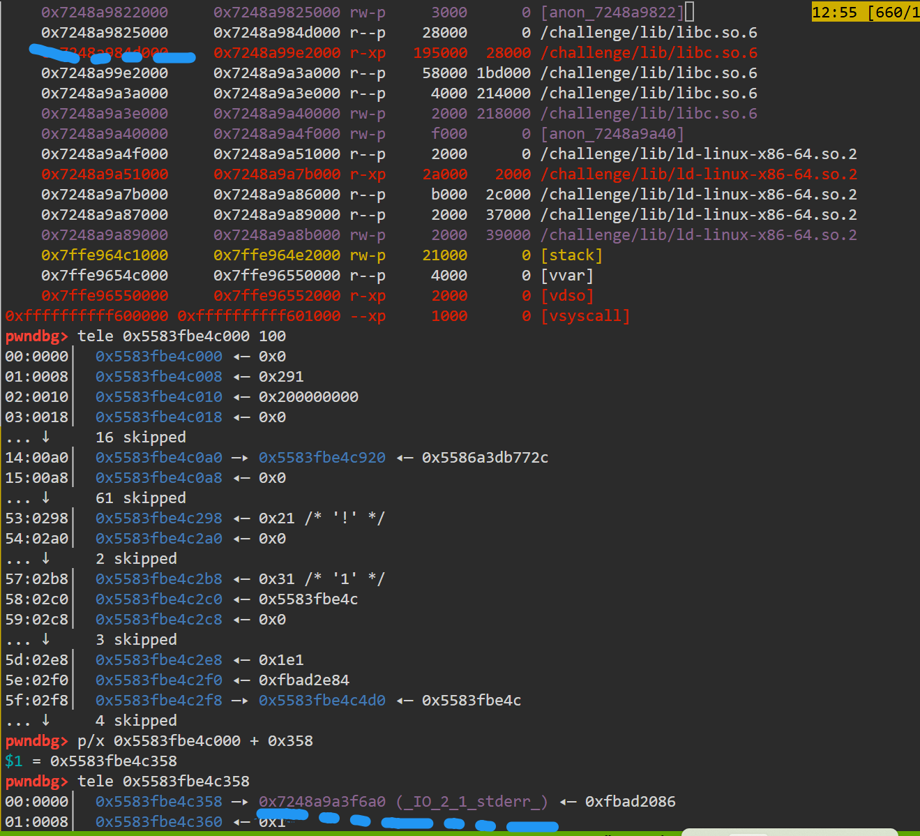Select address 0x5583fbe4c2c0 in row 58
Viewport: 920px width, 836px height.
coord(159,599)
